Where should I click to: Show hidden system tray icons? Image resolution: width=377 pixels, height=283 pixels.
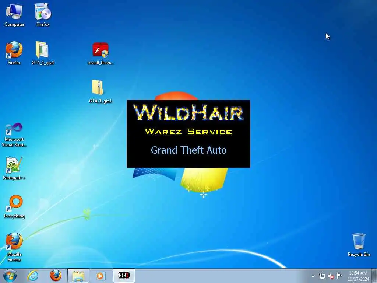pos(313,276)
